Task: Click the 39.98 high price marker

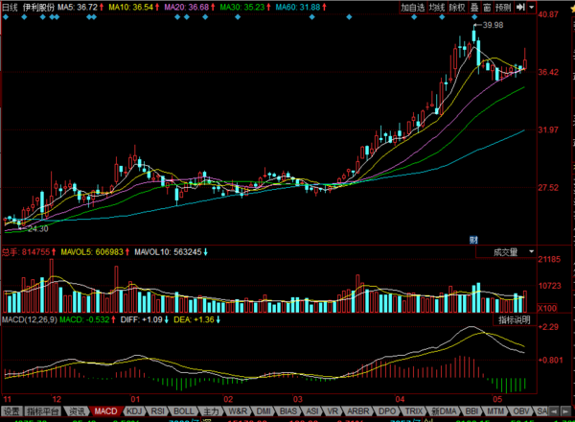Action: pyautogui.click(x=493, y=25)
